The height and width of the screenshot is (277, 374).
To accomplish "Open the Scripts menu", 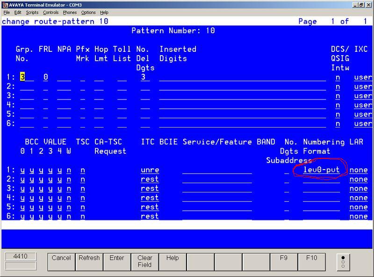I will point(32,13).
